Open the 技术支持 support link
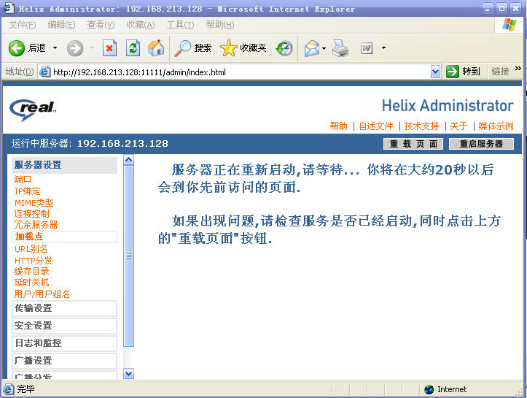 click(421, 126)
